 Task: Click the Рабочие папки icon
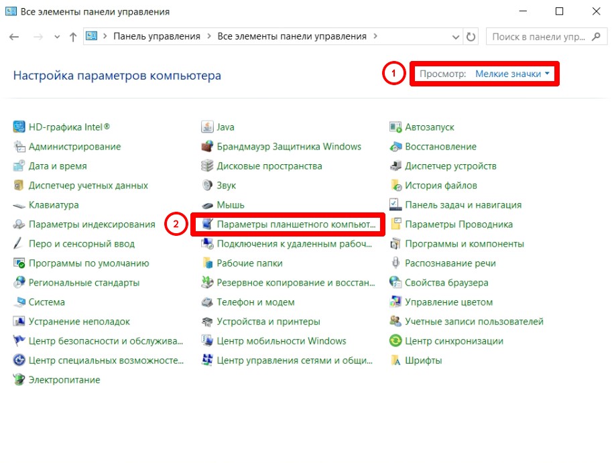207,263
